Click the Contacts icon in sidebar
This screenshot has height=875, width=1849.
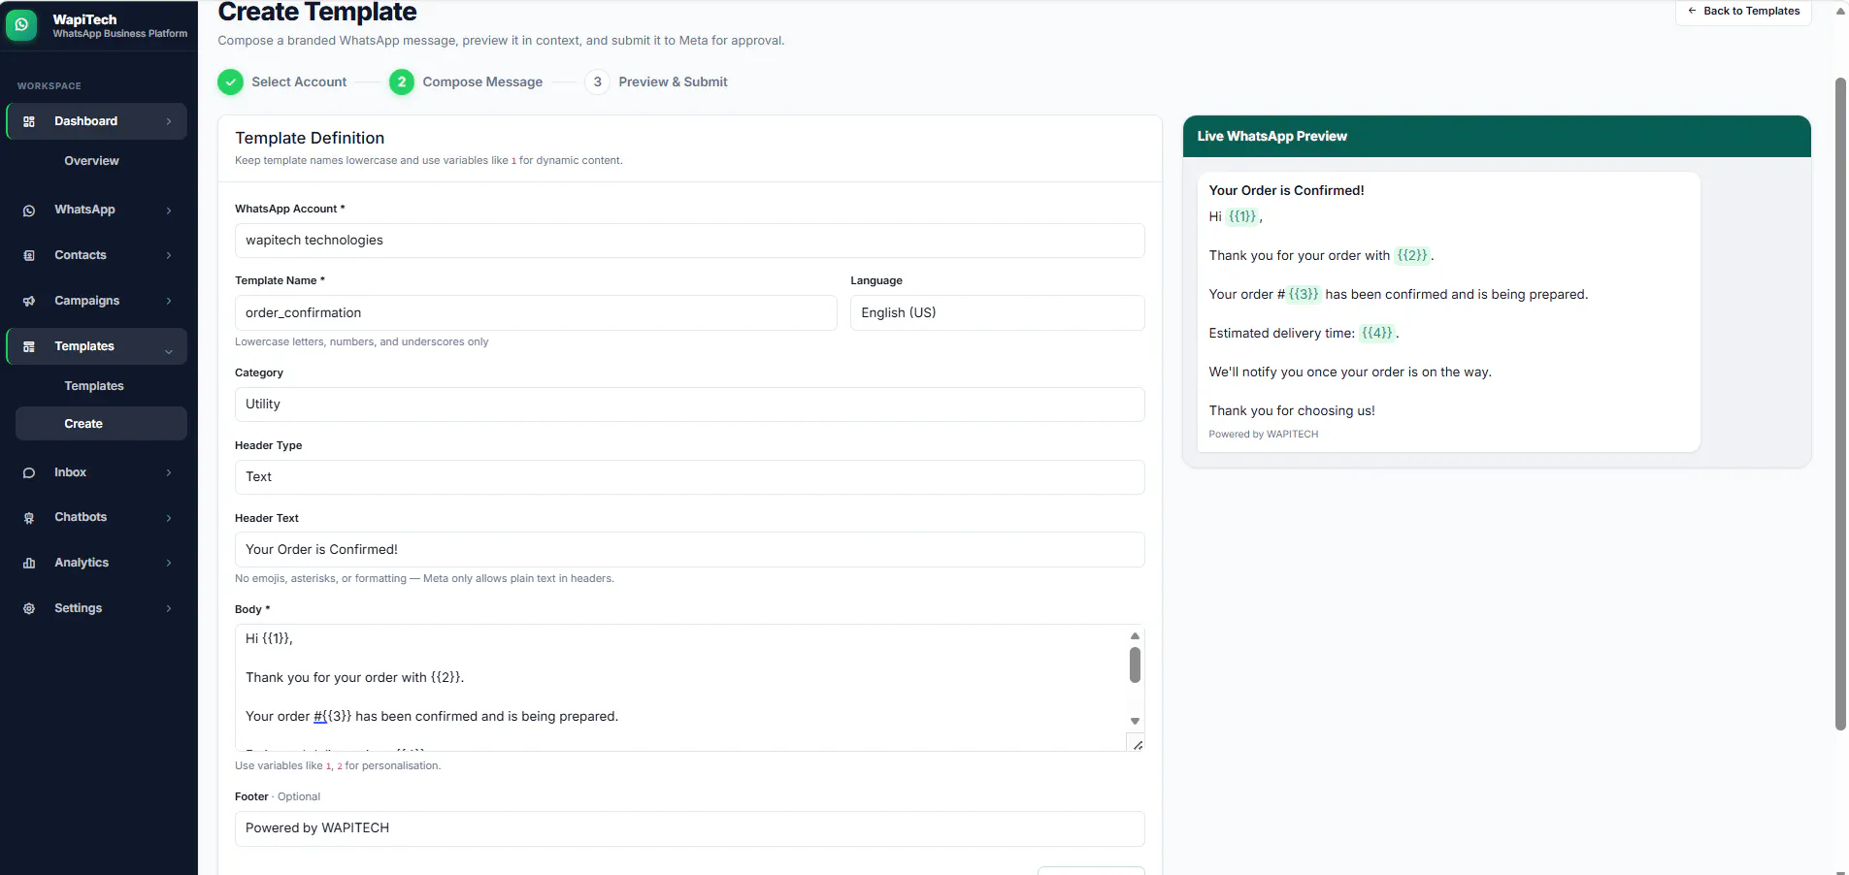pyautogui.click(x=29, y=256)
